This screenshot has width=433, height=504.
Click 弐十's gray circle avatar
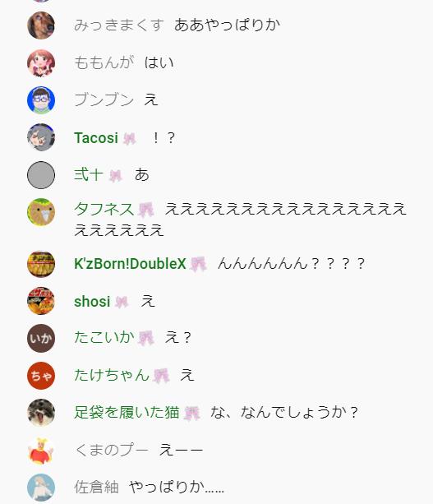click(41, 175)
